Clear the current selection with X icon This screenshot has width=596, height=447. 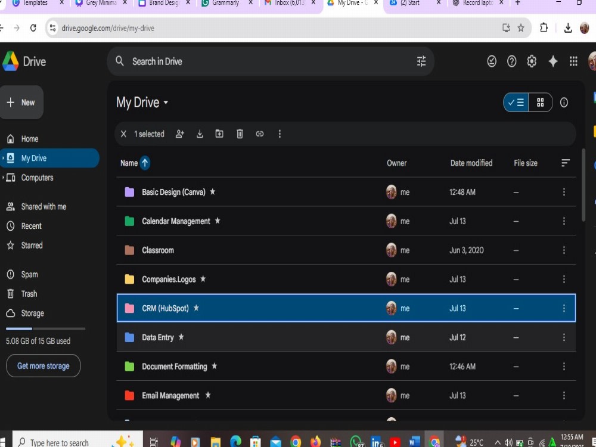[123, 134]
